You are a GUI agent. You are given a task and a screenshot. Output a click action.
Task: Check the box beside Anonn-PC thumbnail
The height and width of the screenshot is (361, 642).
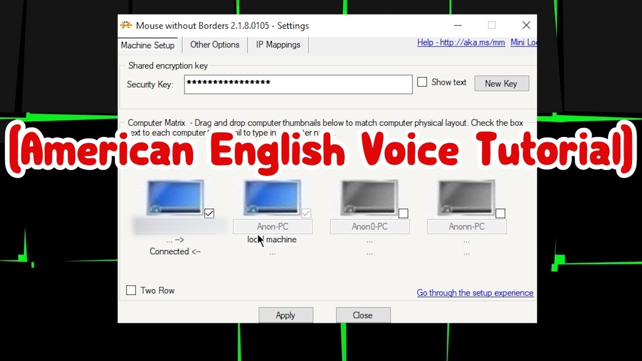click(x=500, y=214)
